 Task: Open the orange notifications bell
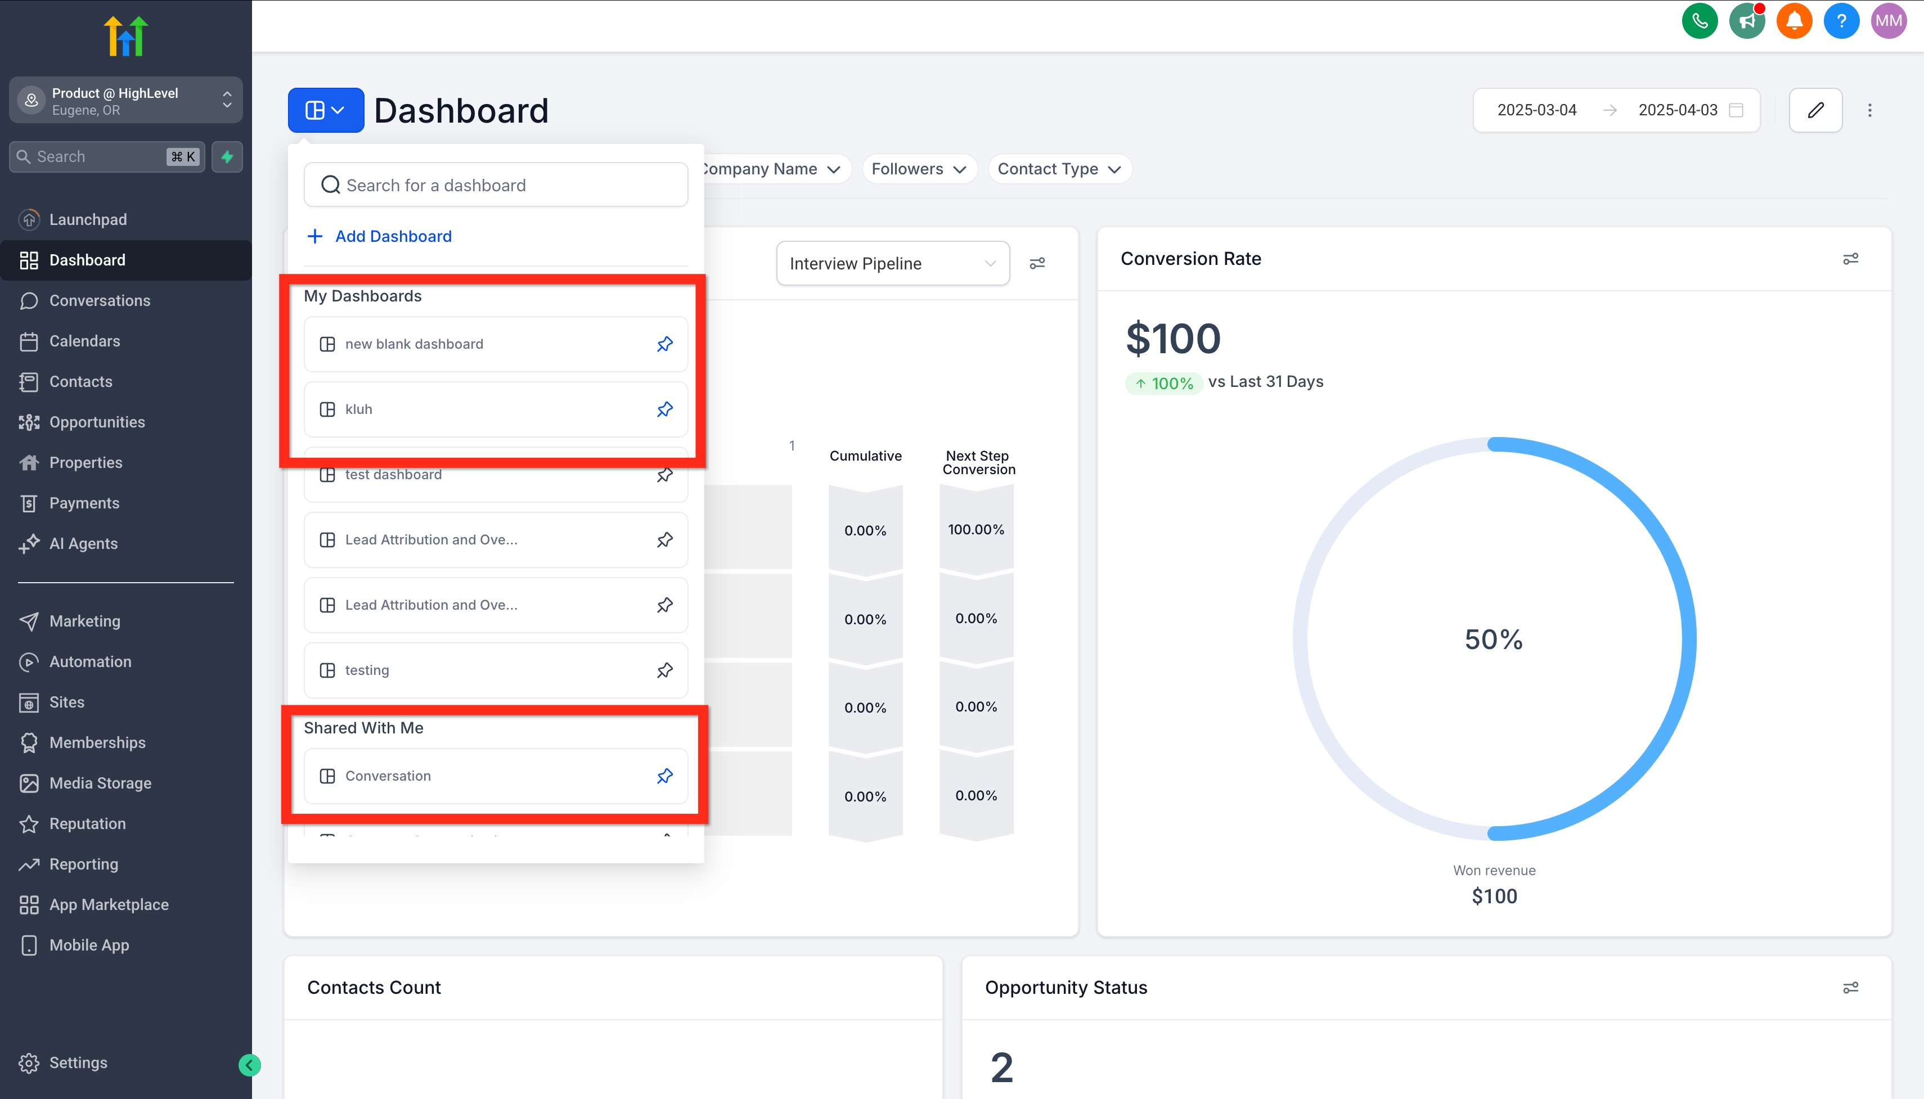[1794, 21]
